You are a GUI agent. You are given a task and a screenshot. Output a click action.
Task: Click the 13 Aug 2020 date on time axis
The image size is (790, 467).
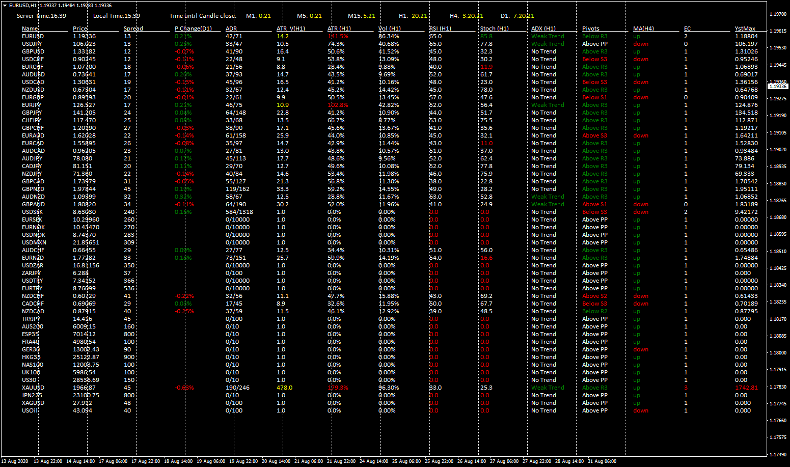pos(16,461)
